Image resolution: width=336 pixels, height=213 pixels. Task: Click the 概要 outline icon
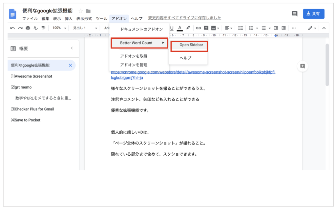[13, 48]
